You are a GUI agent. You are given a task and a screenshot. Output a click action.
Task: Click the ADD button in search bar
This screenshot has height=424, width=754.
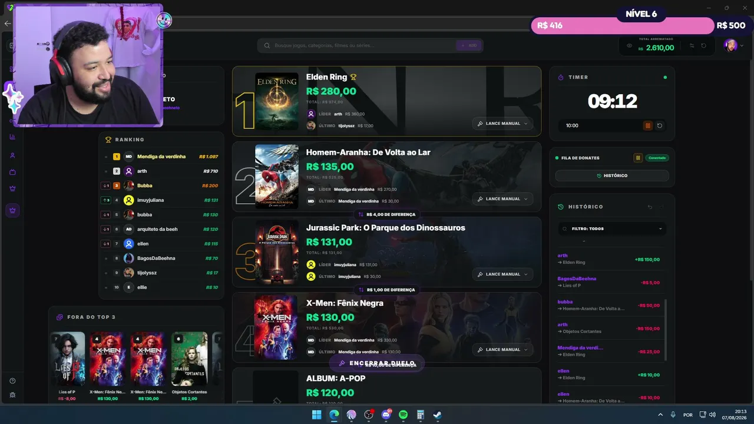(x=469, y=45)
